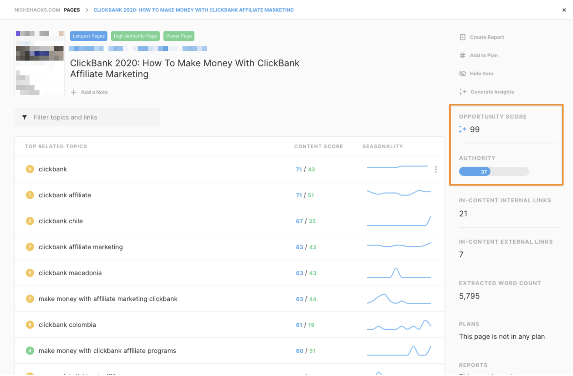573x376 pixels.
Task: Click the Create Report icon
Action: pyautogui.click(x=462, y=37)
